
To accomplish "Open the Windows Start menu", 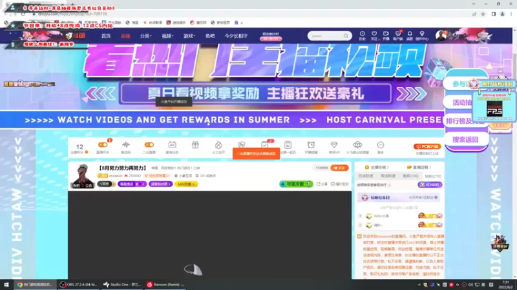I will tap(6, 284).
